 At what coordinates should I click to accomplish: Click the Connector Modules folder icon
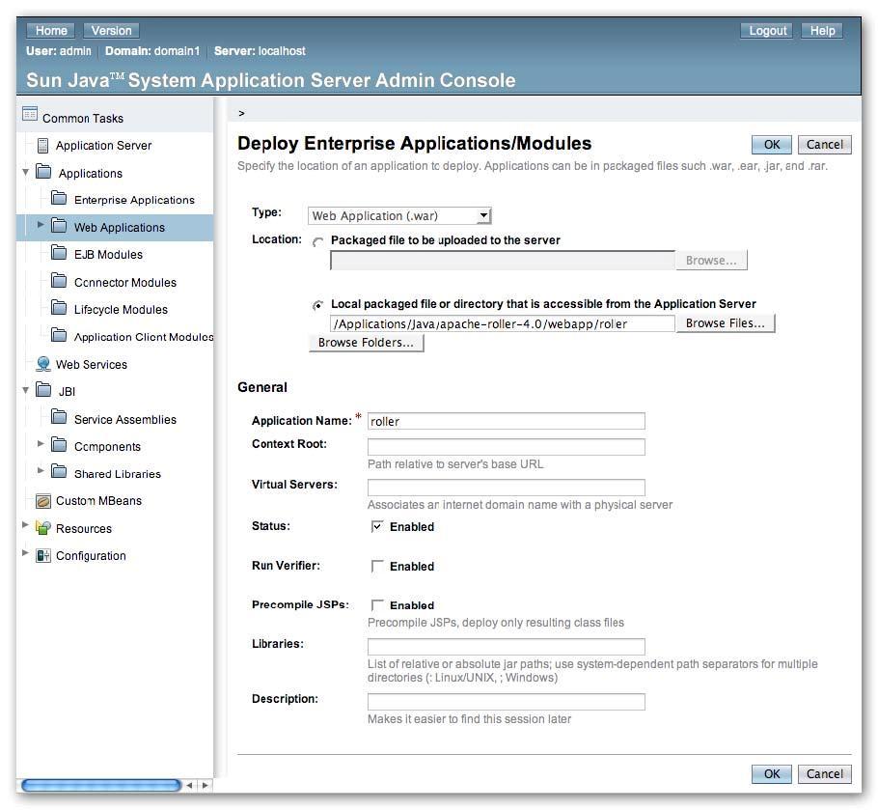click(59, 280)
